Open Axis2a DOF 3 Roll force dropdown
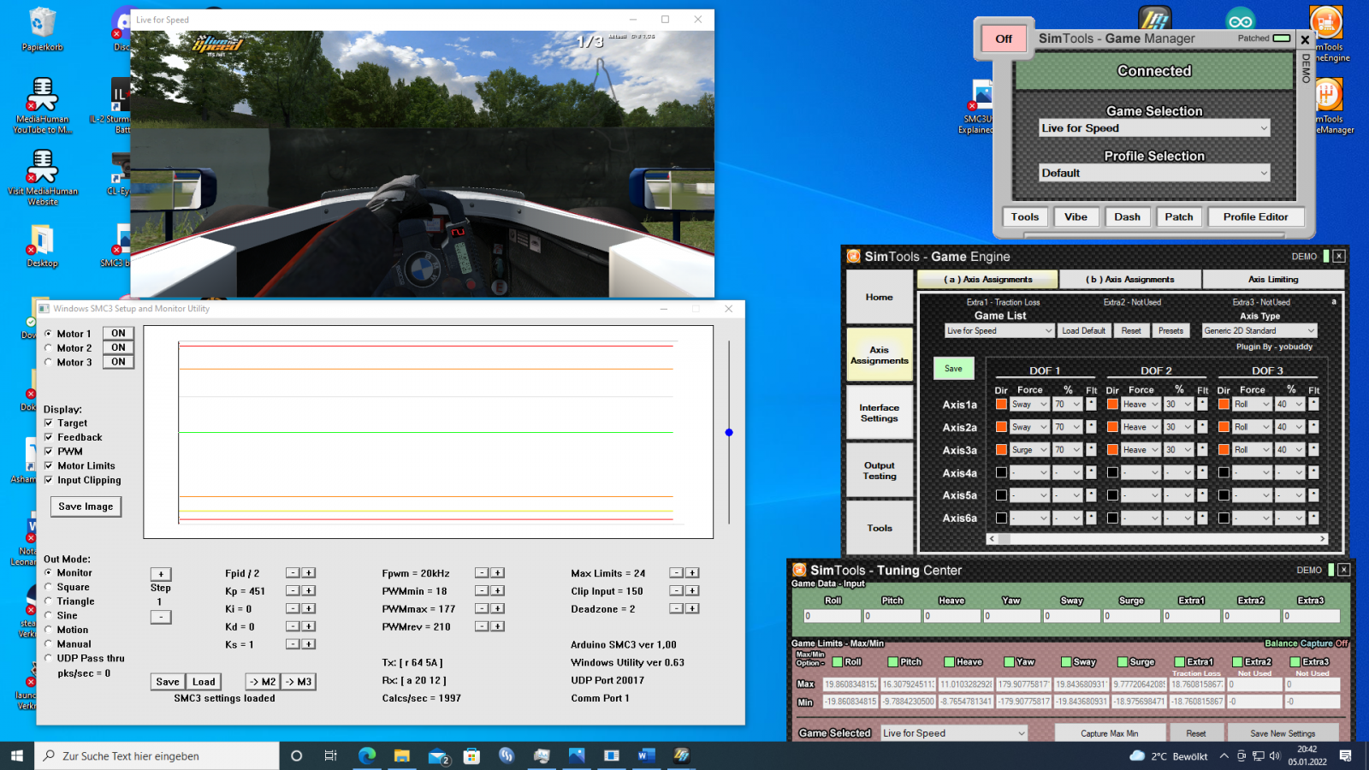 coord(1252,427)
